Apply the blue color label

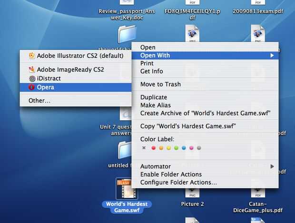184,148
